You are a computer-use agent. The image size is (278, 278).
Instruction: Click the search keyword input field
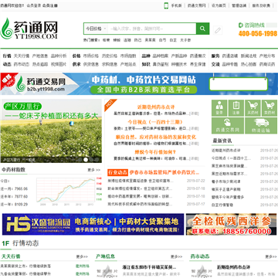click(x=152, y=29)
